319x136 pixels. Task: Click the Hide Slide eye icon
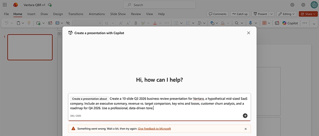[67, 23]
